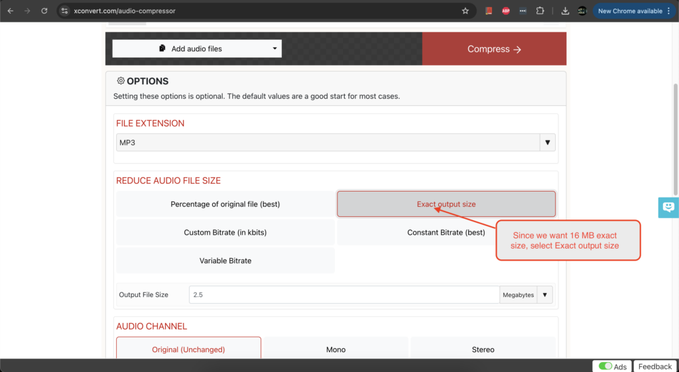Open the chat support widget icon
Viewport: 679px width, 372px height.
pyautogui.click(x=668, y=208)
